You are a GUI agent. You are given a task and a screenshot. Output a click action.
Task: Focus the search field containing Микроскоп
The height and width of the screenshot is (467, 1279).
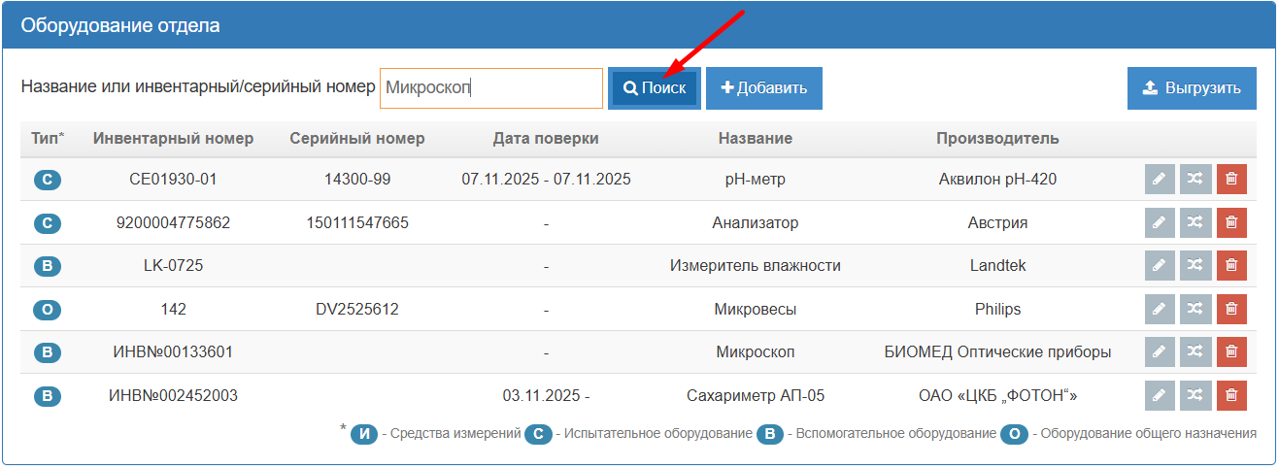coord(490,88)
